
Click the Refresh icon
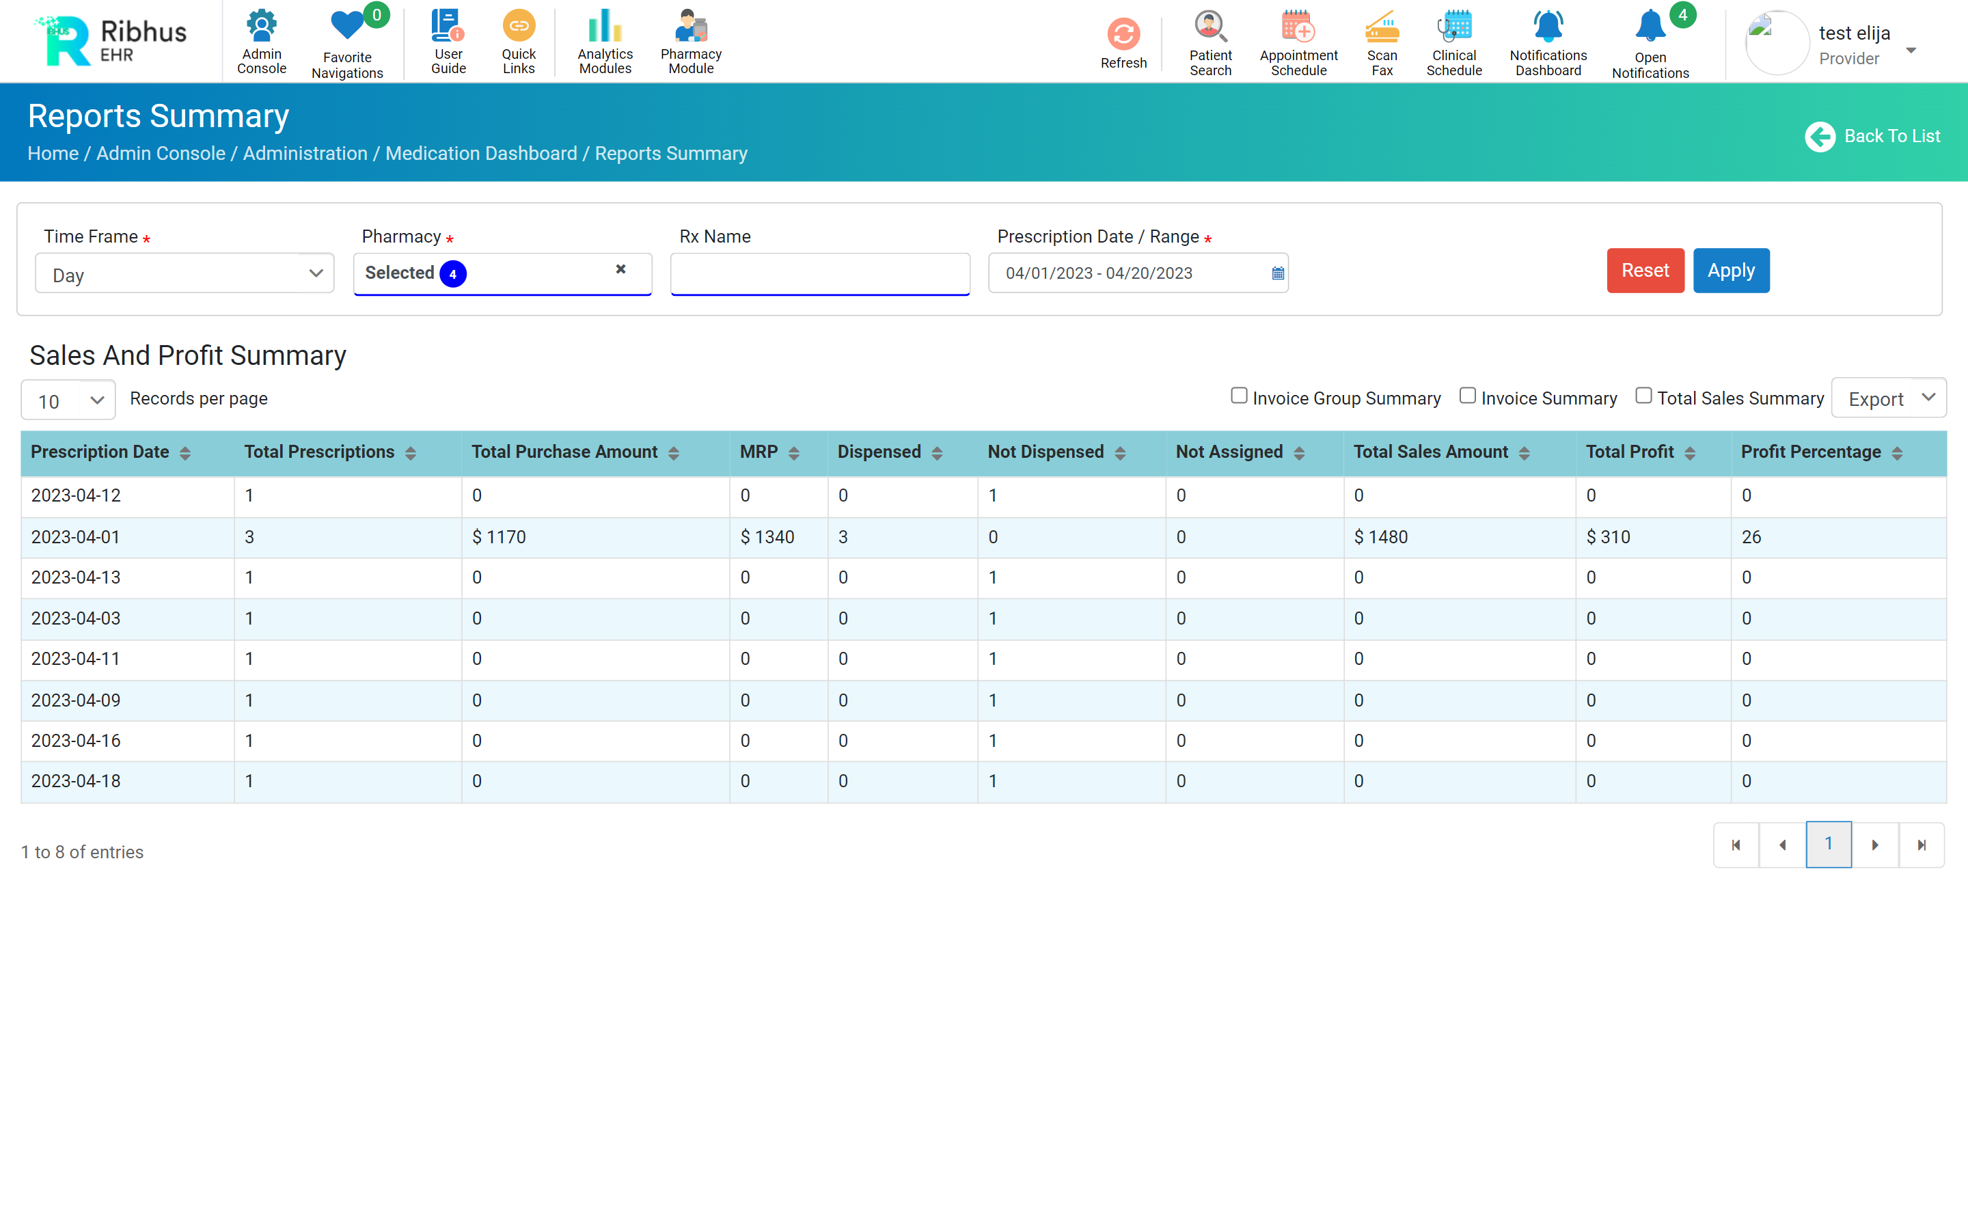pyautogui.click(x=1123, y=35)
